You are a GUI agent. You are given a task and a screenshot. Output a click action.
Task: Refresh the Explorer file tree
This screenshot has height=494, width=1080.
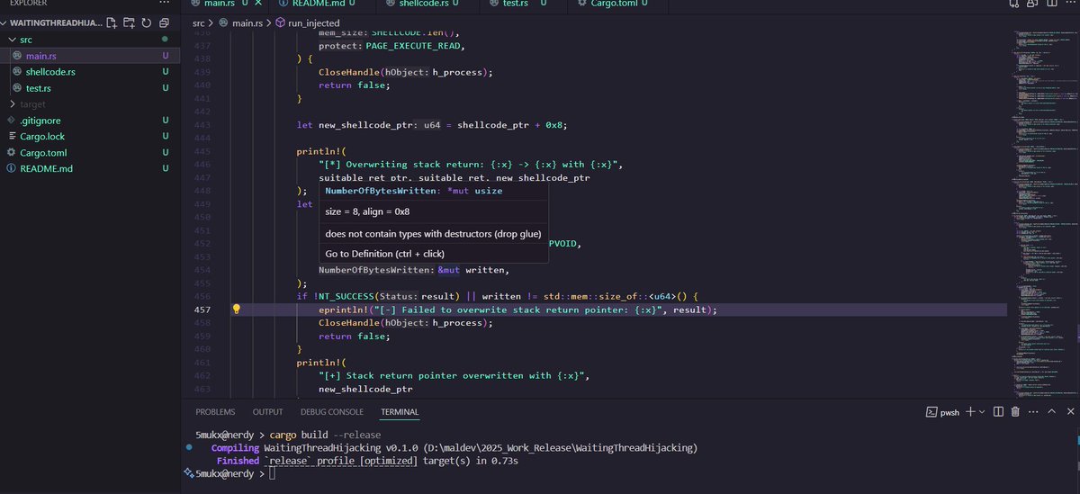click(x=146, y=22)
